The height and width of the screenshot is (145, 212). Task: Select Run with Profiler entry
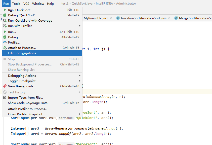(42, 26)
